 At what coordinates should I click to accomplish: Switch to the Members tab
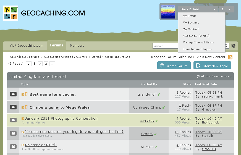(77, 46)
